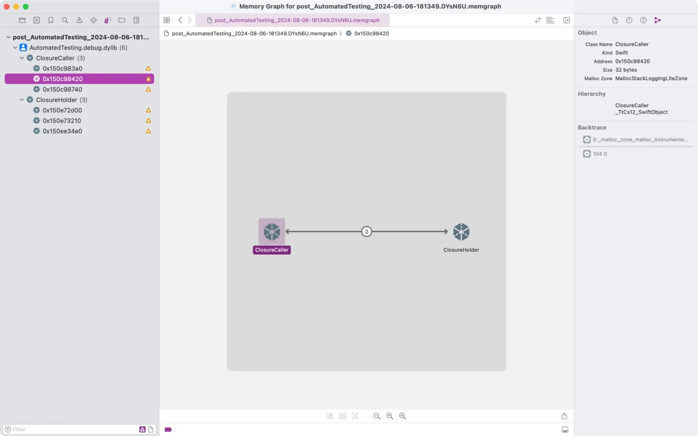Screen dimensions: 698x436
Task: Click the zoom out magnifier below graph
Action: coord(377,416)
